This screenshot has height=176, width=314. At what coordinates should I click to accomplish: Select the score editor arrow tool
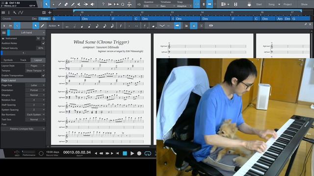coord(36,26)
